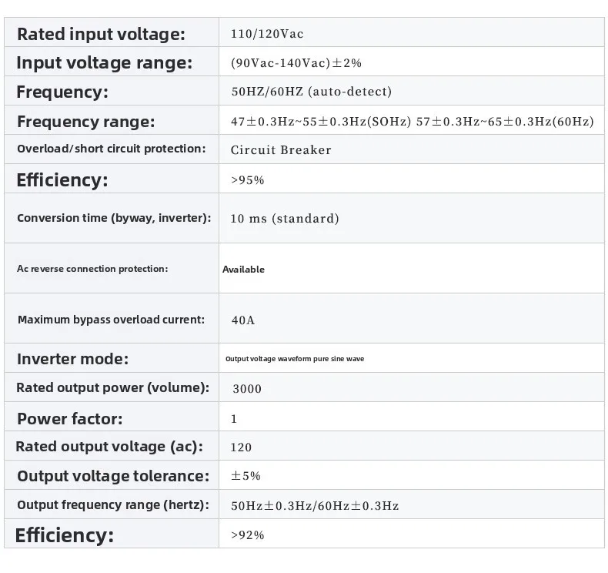
Task: Select the >92% efficiency value
Action: coord(247,535)
